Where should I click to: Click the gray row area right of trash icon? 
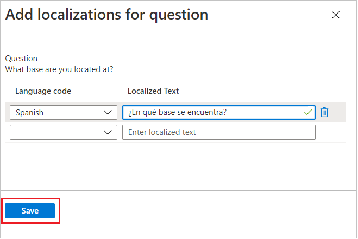pyautogui.click(x=338, y=112)
